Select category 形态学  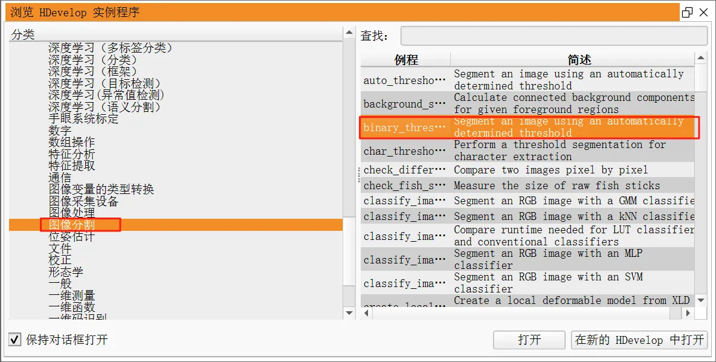[66, 272]
